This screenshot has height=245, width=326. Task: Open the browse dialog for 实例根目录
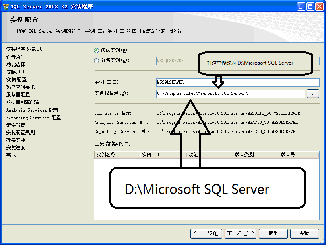click(x=313, y=93)
